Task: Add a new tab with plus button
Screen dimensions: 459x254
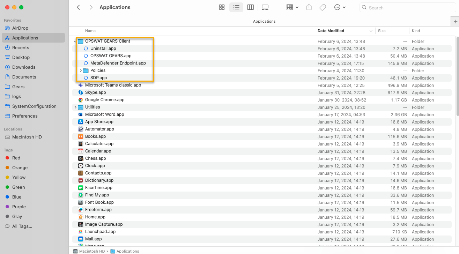Action: pos(455,21)
